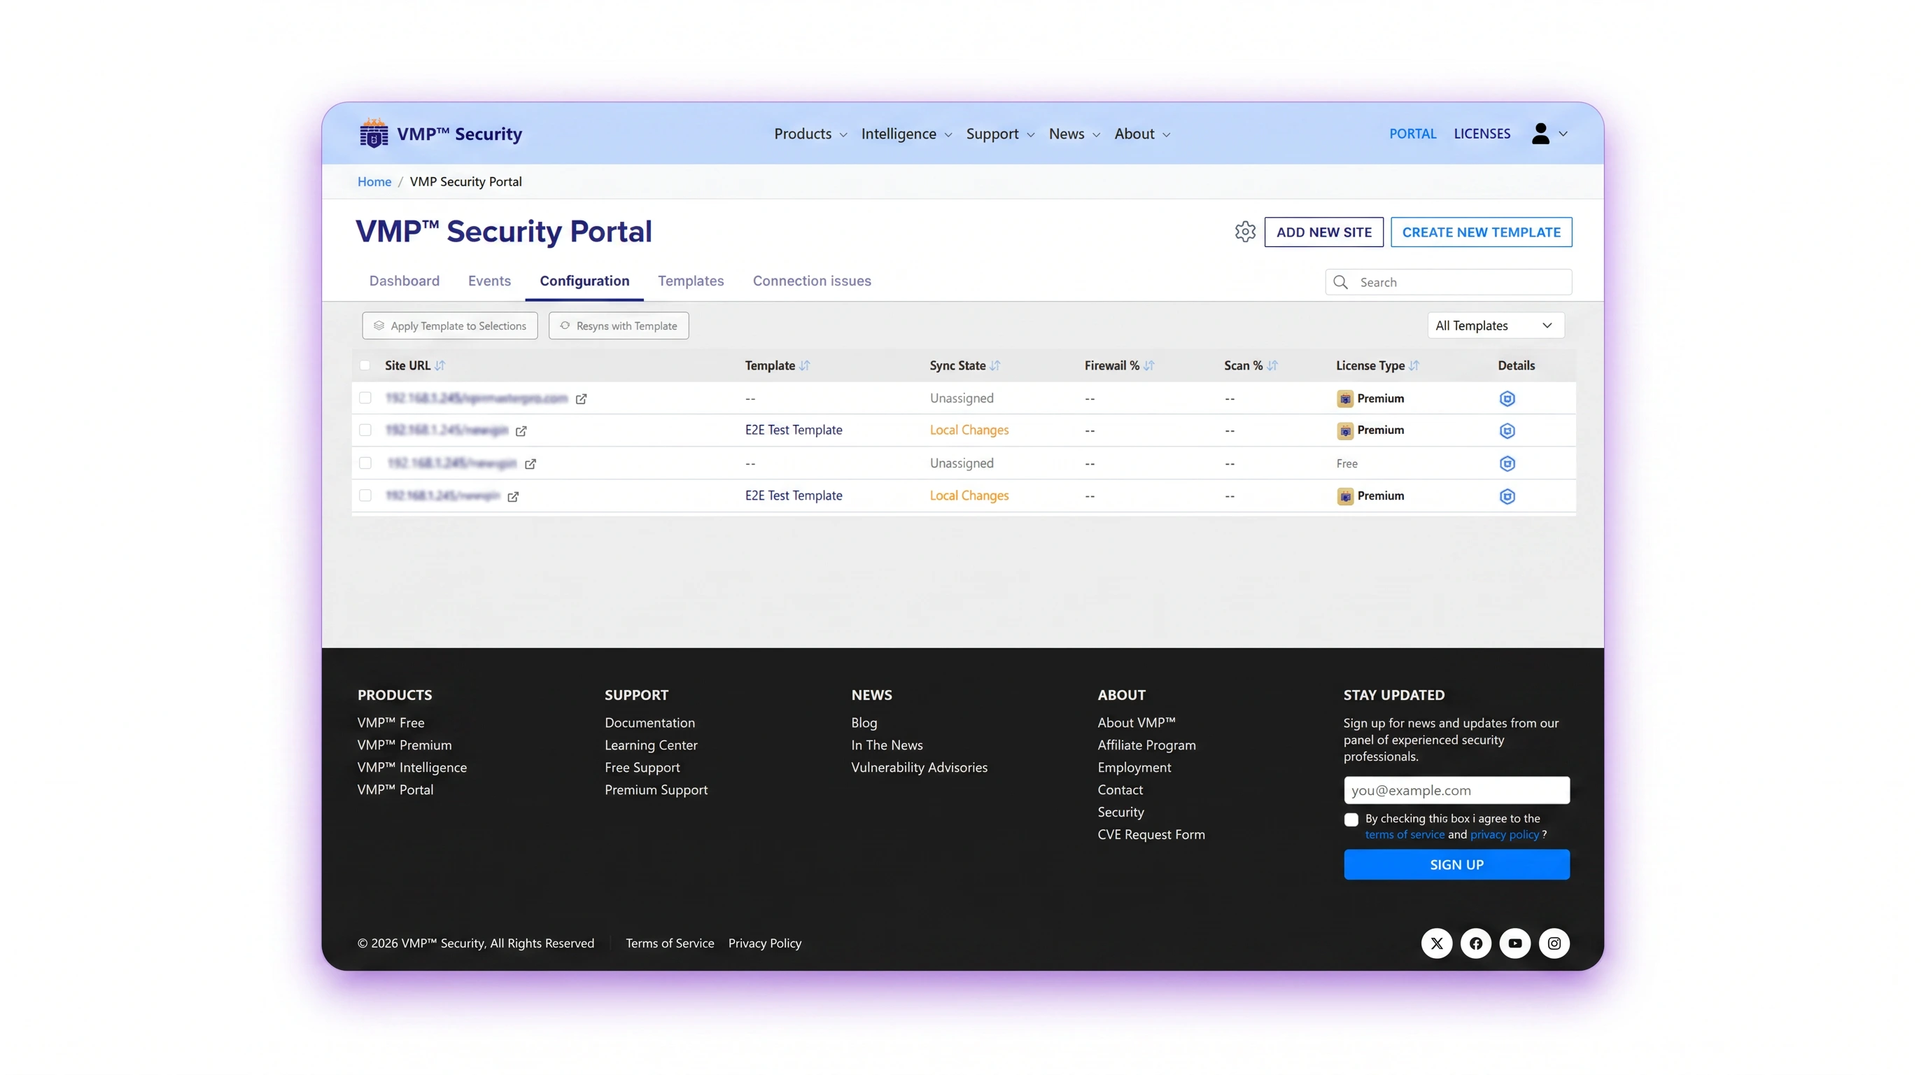Click the CREATE NEW TEMPLATE button
The image size is (1926, 1075).
click(1481, 232)
